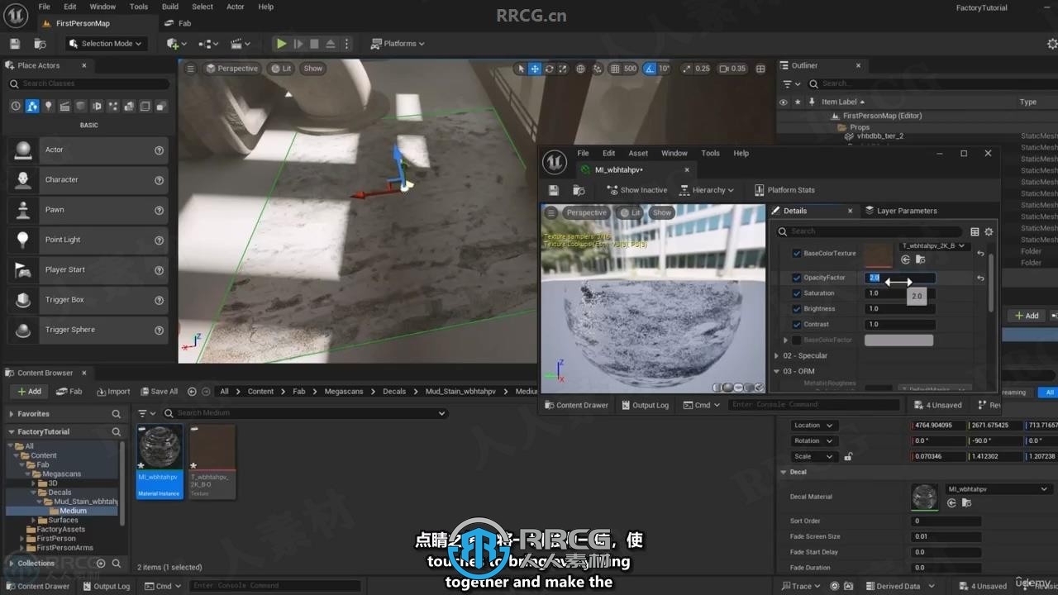Screen dimensions: 1058x595
Task: Click the Stop simulation button
Action: (314, 44)
